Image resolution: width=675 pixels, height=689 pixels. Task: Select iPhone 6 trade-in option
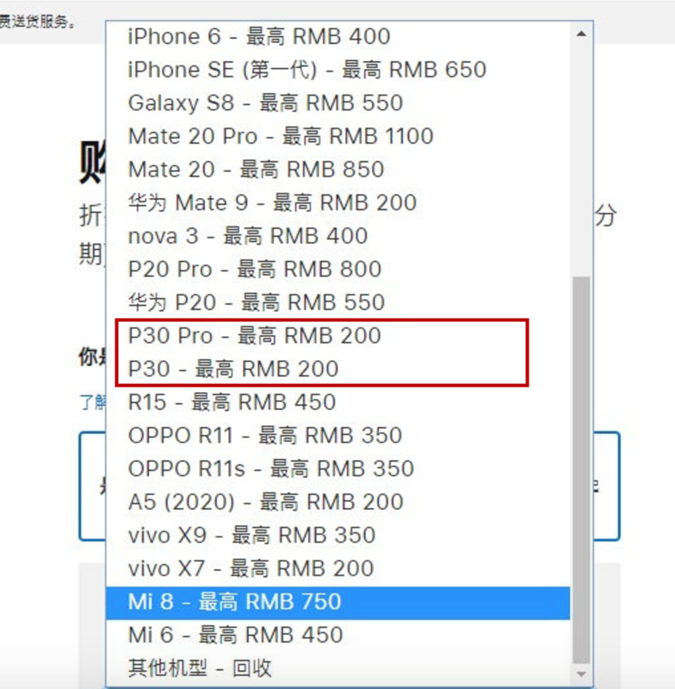click(338, 36)
